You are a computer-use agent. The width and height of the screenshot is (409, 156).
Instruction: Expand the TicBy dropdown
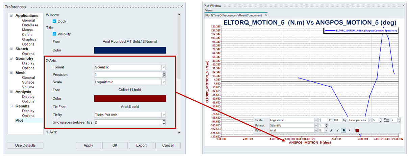[163, 115]
